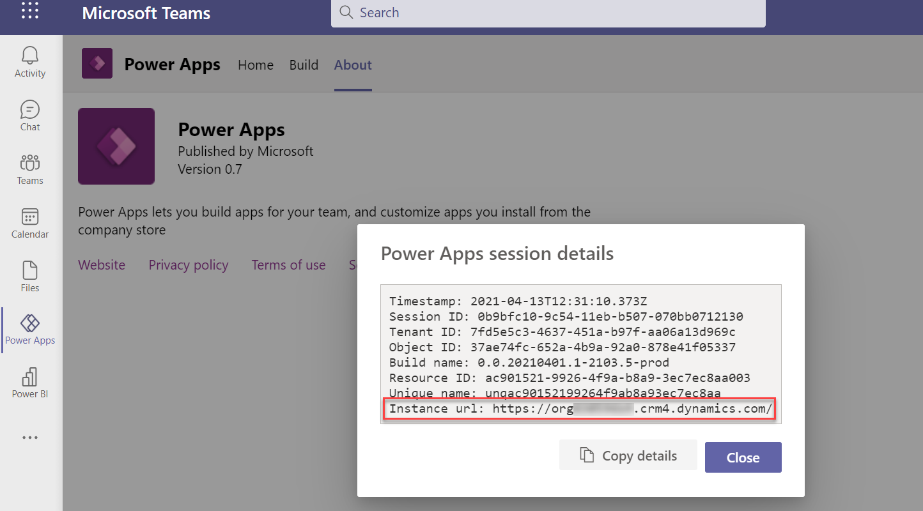Click the small Power Apps header logo

click(x=97, y=63)
